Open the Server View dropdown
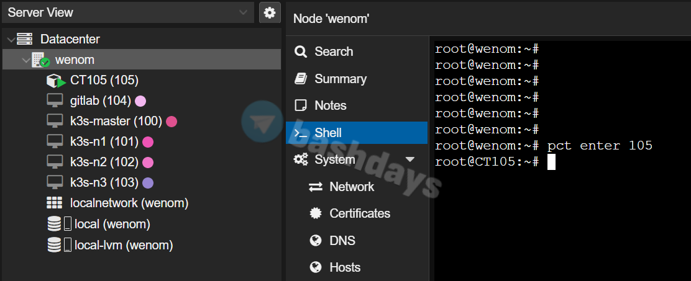 [242, 12]
